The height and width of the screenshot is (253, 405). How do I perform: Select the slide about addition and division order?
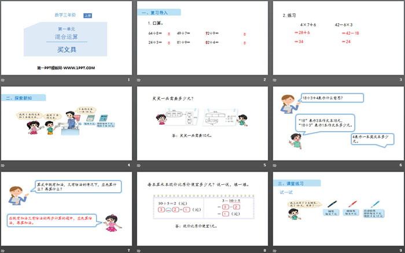point(66,209)
